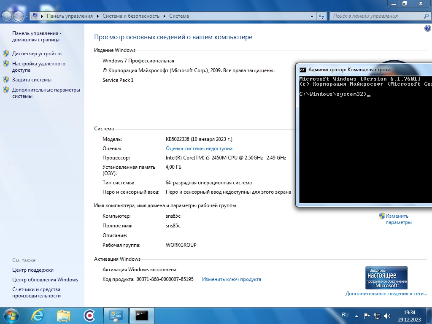Click the computer icon in address bar
Image resolution: width=432 pixels, height=324 pixels.
coord(35,16)
